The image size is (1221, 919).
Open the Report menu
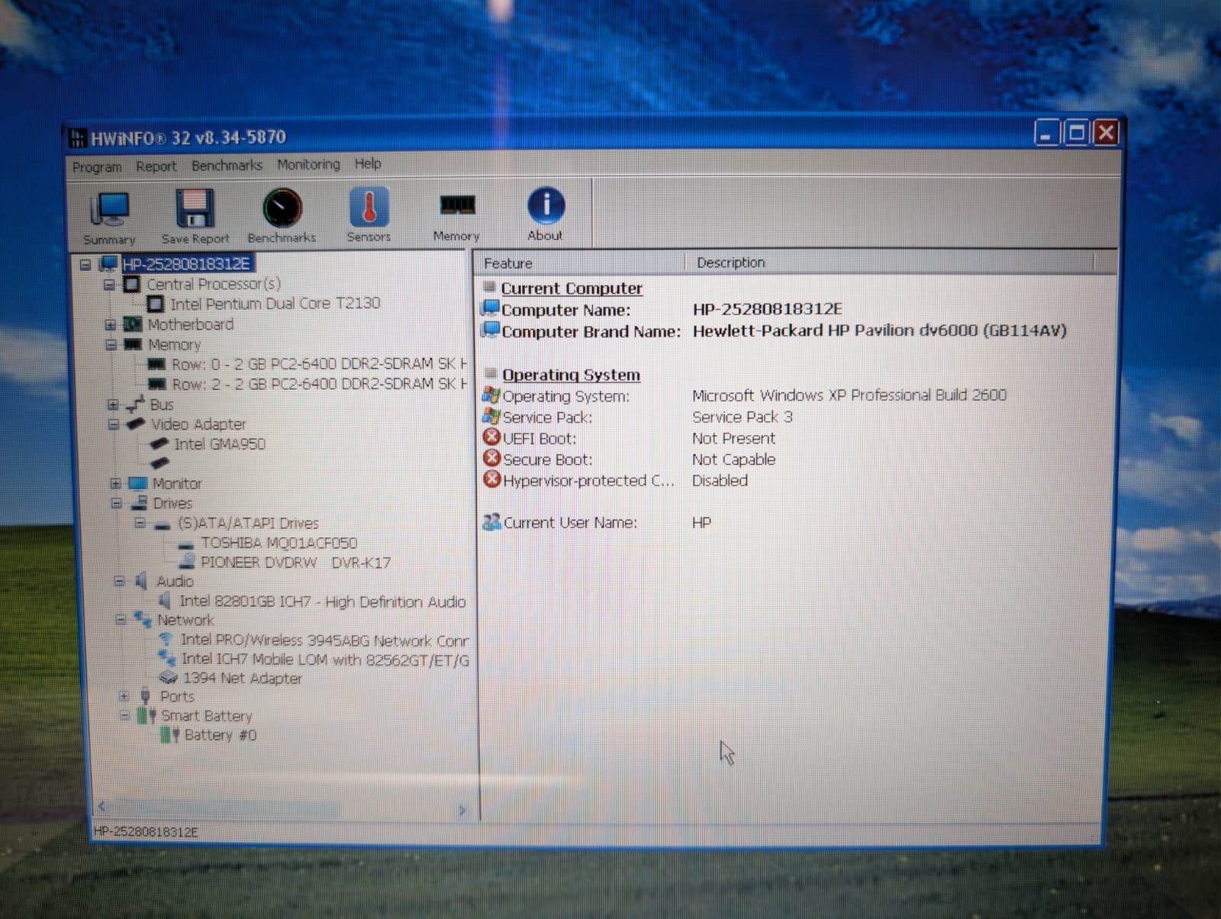tap(156, 166)
